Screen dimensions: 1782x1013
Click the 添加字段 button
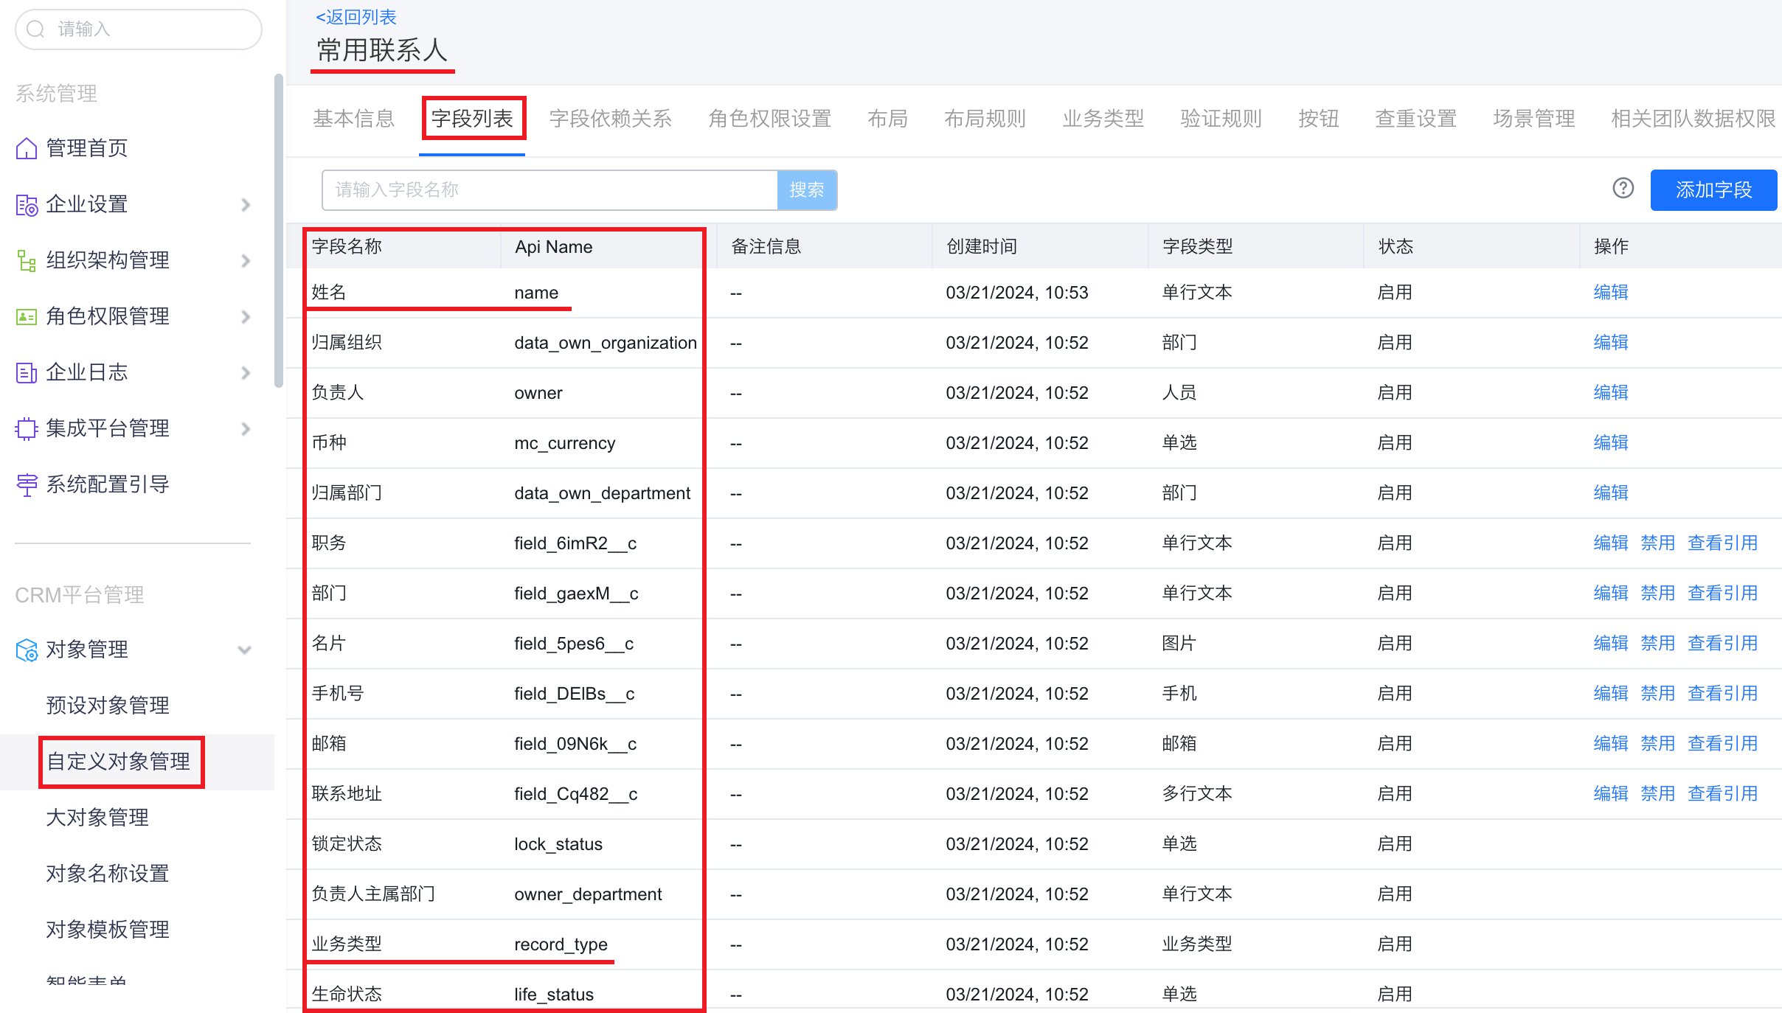click(1713, 190)
